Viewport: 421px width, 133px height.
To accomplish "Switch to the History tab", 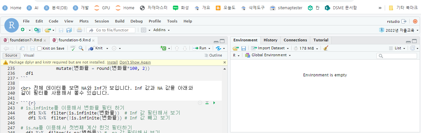I will coord(270,40).
